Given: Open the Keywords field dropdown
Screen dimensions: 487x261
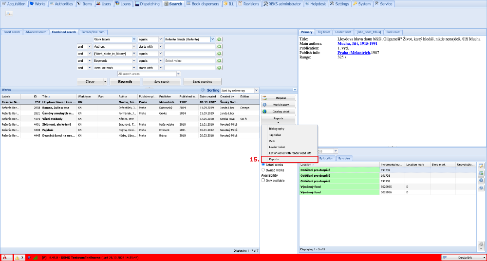Looking at the screenshot, I should 134,61.
